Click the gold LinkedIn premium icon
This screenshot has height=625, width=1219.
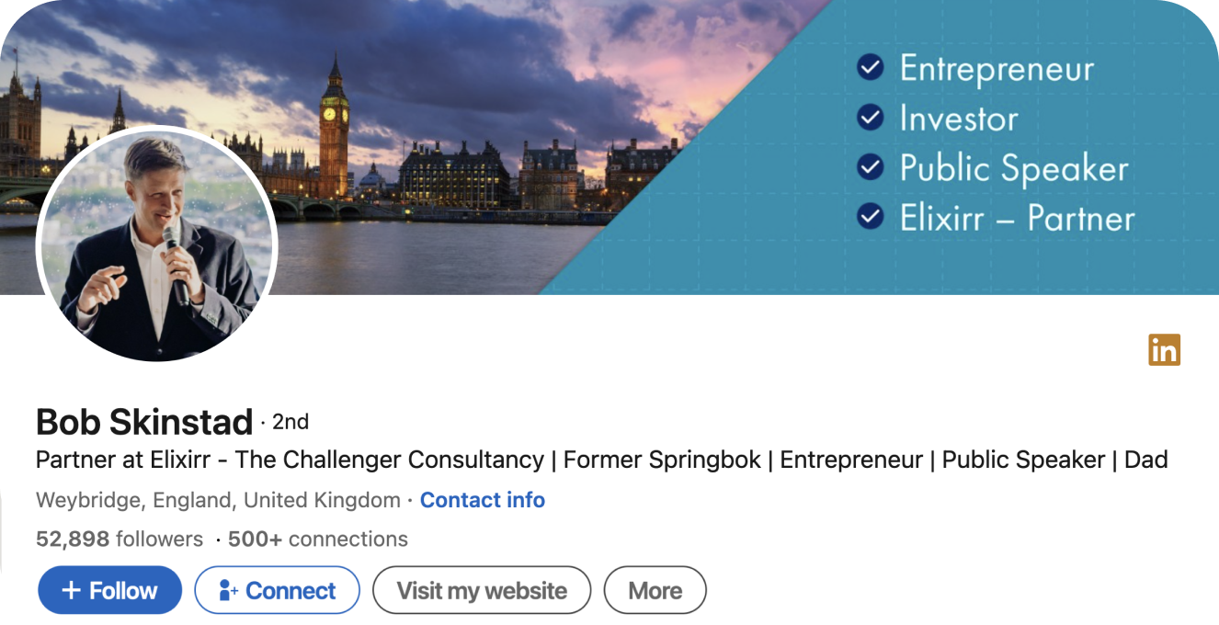coord(1164,350)
